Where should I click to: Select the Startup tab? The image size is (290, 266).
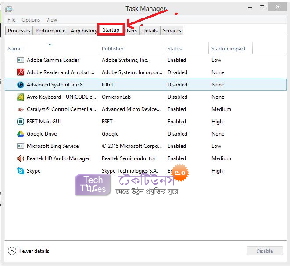tap(111, 29)
